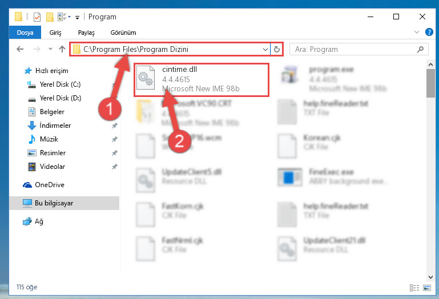
Task: Open İndirmeler folder in sidebar
Action: pos(55,126)
